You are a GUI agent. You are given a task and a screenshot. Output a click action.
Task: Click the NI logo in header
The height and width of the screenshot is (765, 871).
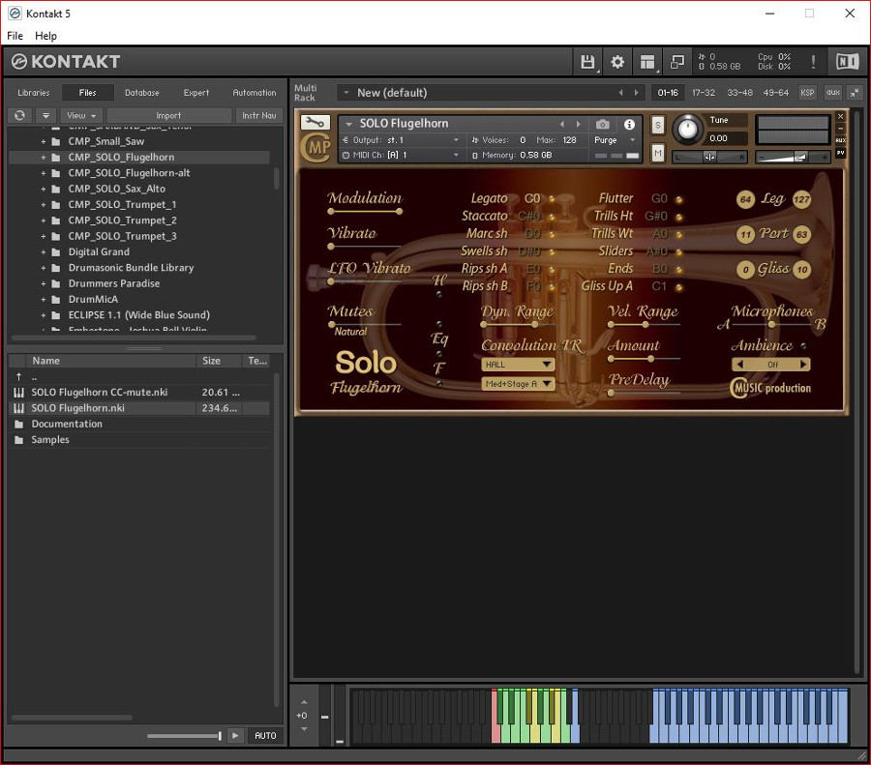coord(848,62)
